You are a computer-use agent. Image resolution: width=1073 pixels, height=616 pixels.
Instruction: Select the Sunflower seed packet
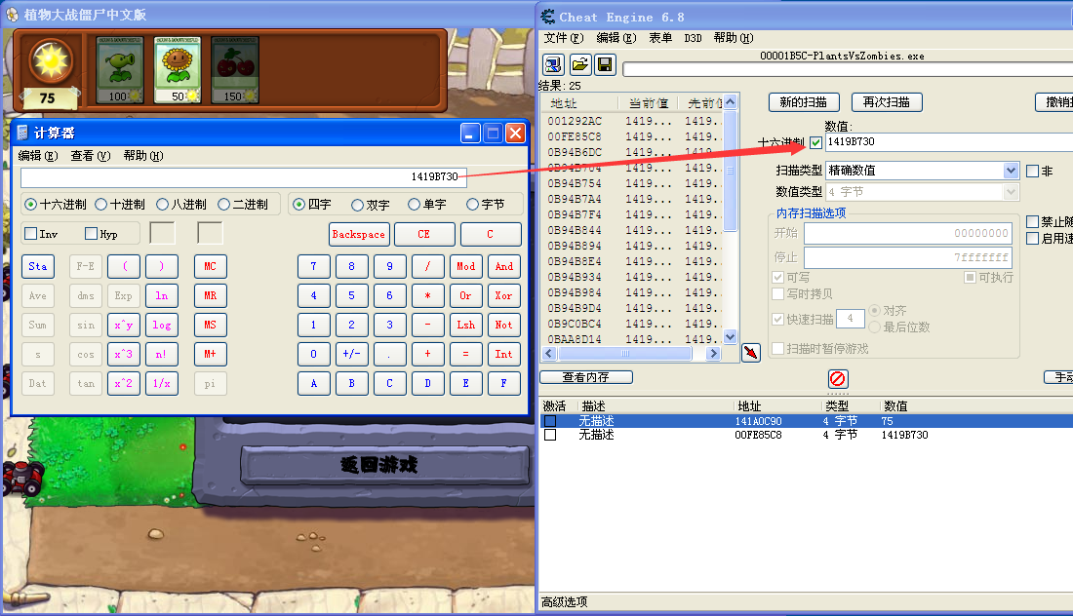coord(178,69)
